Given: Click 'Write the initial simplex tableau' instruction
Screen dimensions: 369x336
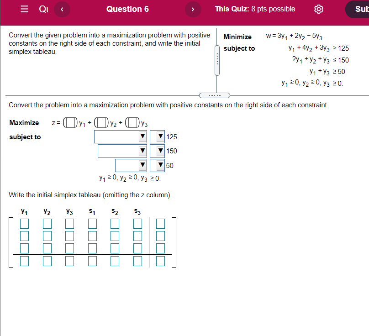Looking at the screenshot, I should pos(90,195).
